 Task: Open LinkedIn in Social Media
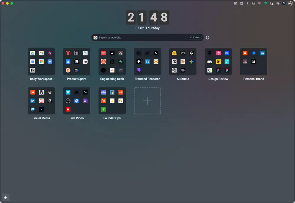(33, 101)
